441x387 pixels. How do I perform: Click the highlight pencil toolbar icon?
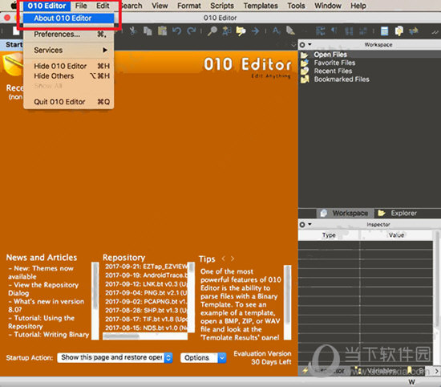[x=290, y=31]
